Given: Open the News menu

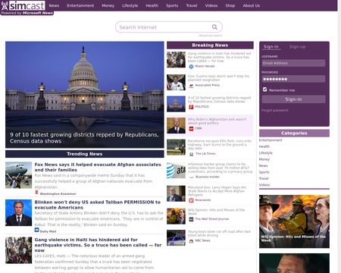Looking at the screenshot, I should pos(54,5).
